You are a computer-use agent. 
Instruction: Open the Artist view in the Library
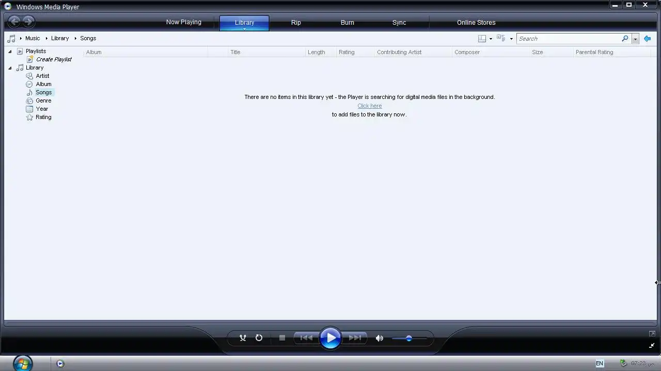tap(42, 76)
